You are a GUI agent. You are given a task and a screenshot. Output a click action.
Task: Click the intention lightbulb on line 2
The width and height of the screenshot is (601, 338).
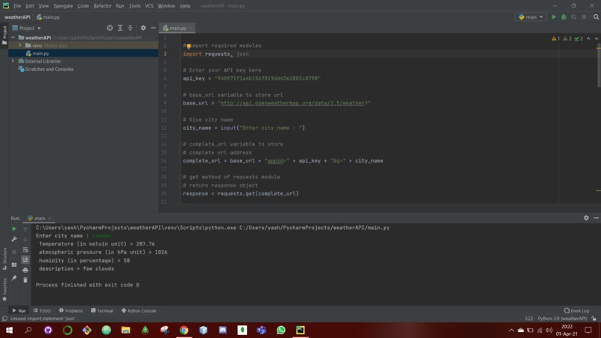point(189,46)
